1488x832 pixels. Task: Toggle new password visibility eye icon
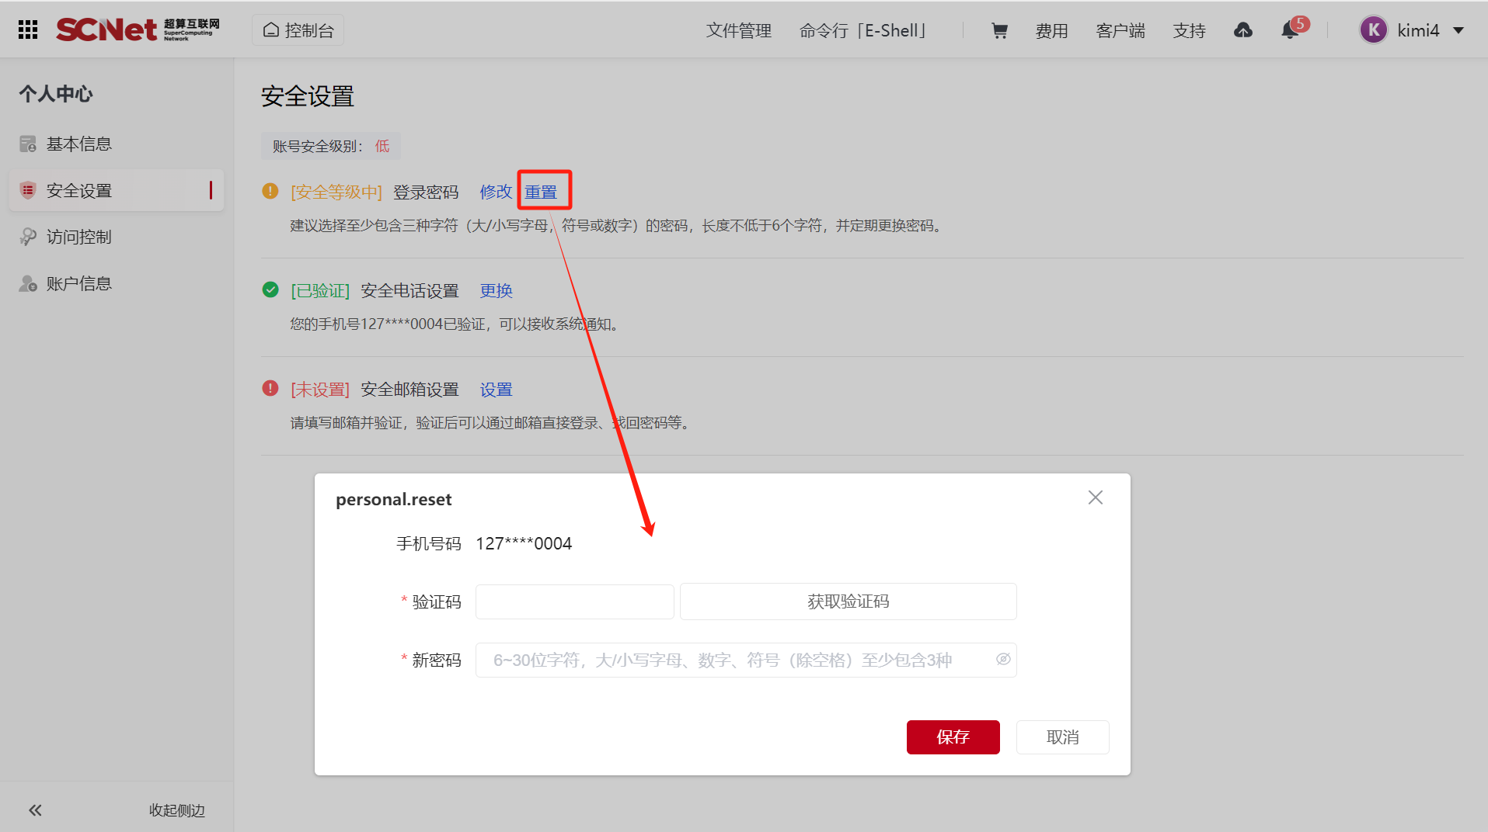1003,659
